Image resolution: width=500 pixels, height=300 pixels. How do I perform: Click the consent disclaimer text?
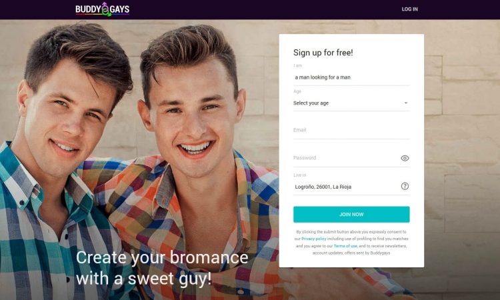click(351, 243)
